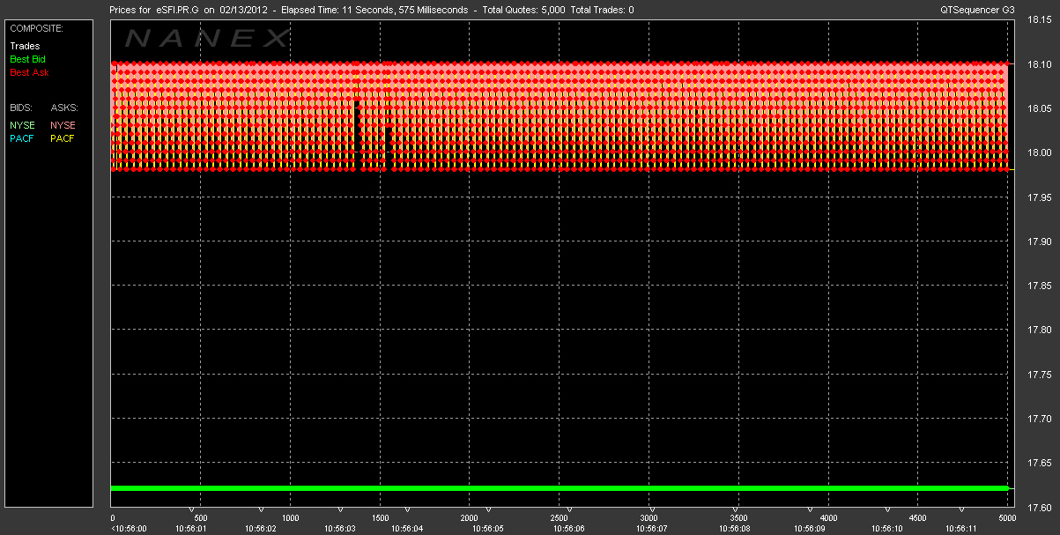This screenshot has height=535, width=1060.
Task: Click the 17.65 price axis label
Action: click(1040, 463)
